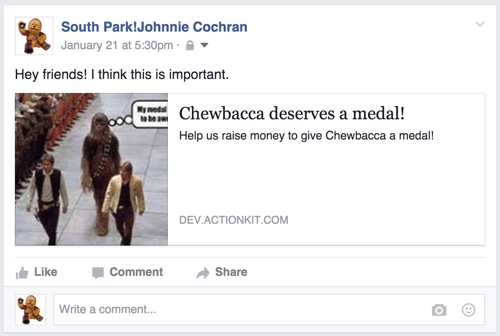
Task: Open the emoji smiley picker
Action: point(468,310)
